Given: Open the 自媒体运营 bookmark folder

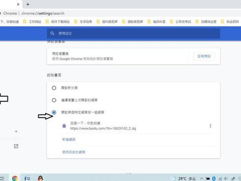Looking at the screenshot, I should [x=206, y=21].
